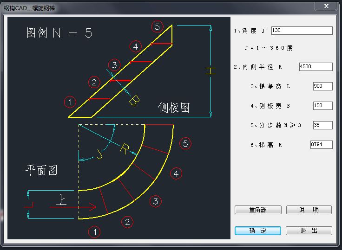Click the 6、梯高 H label
Image resolution: width=342 pixels, height=250 pixels.
point(266,145)
